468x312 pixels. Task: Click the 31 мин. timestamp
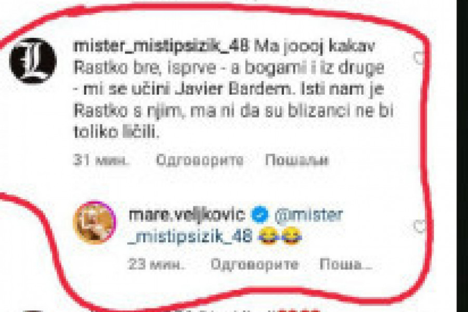[101, 160]
